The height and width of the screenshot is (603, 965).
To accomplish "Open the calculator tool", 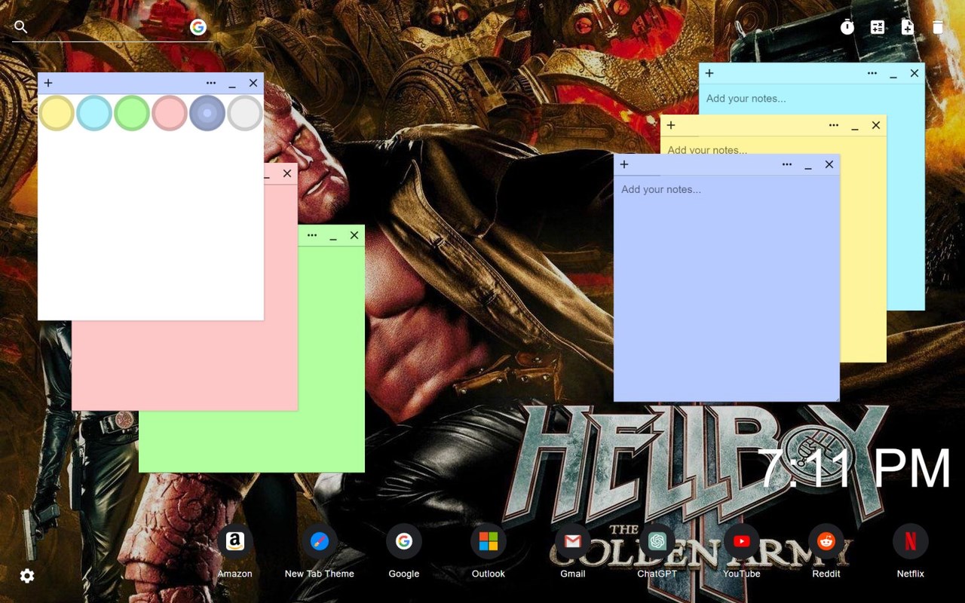I will click(x=878, y=27).
